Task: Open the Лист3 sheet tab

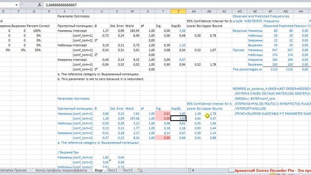Action: (127, 170)
